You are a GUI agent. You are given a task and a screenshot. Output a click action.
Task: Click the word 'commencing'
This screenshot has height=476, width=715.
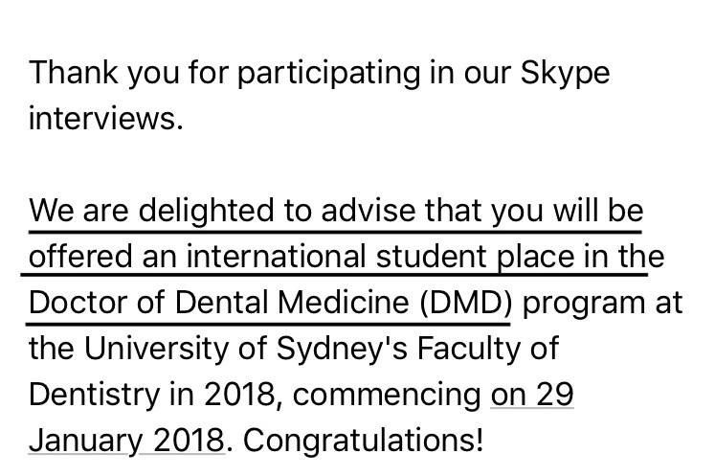point(387,395)
